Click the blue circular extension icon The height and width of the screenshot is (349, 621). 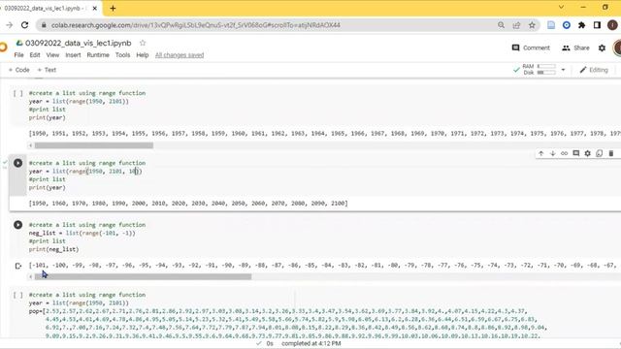567,25
